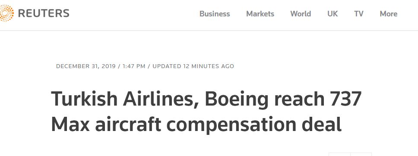Navigate to the Markets section
This screenshot has height=156, width=418.
click(260, 14)
